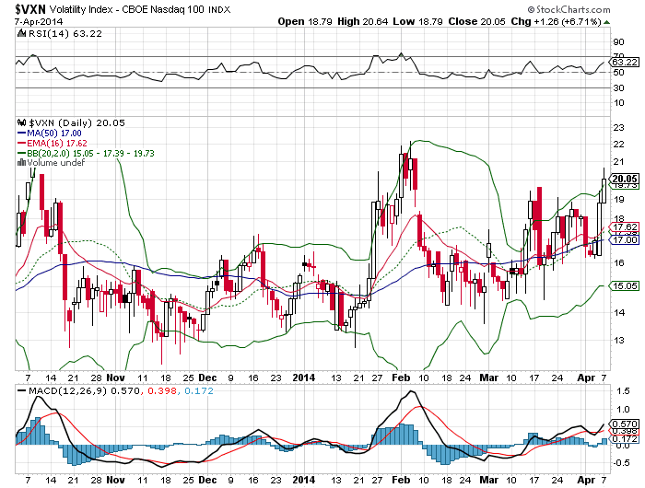The width and height of the screenshot is (645, 488).
Task: Click the StockCharts.com label
Action: click(x=569, y=9)
